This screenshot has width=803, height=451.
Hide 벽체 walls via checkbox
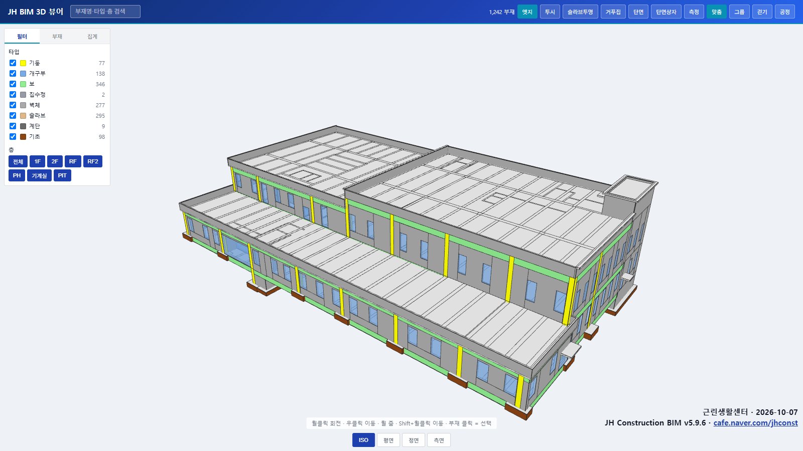13,105
